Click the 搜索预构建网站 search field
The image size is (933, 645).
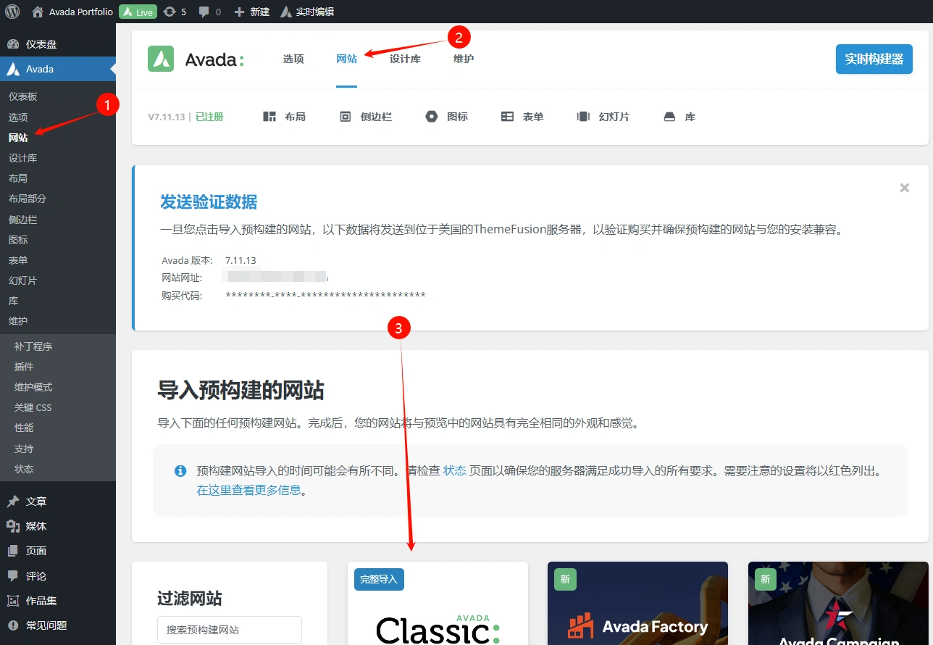coord(229,630)
